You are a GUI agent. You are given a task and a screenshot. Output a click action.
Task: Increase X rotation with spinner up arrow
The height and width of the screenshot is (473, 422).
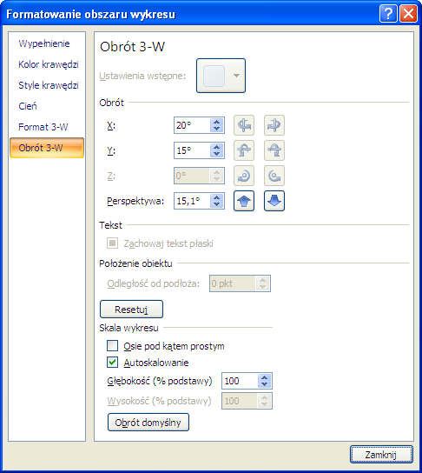(x=216, y=122)
